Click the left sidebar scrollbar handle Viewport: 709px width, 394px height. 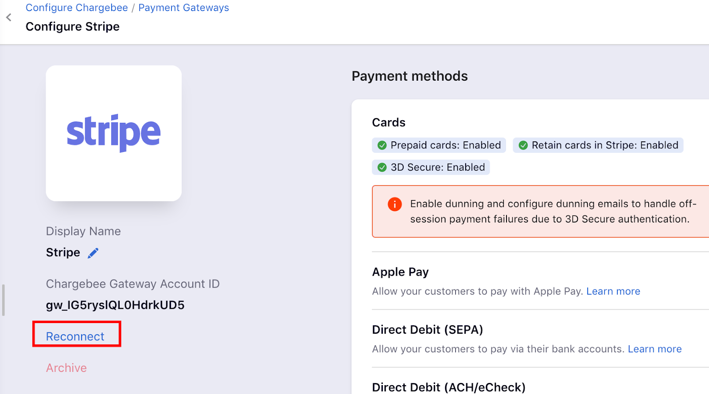pos(4,300)
